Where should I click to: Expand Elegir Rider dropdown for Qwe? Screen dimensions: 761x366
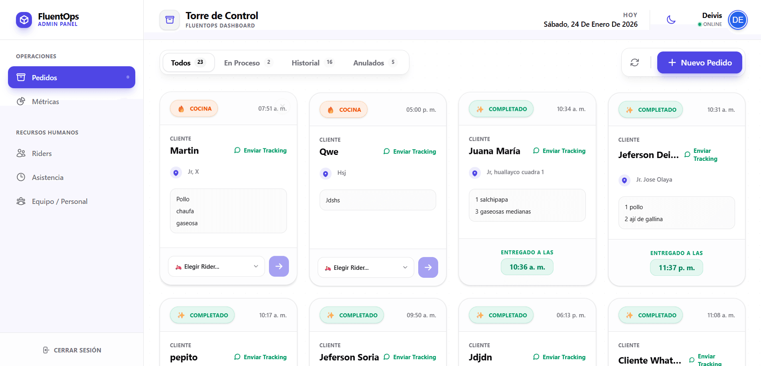coord(366,268)
